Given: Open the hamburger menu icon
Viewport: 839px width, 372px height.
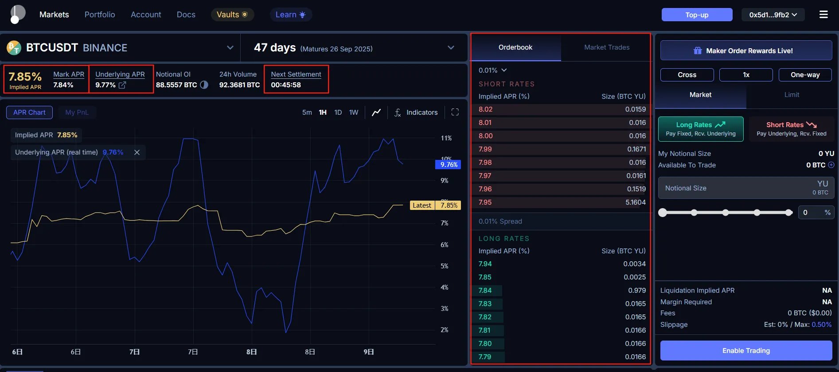Looking at the screenshot, I should pyautogui.click(x=823, y=15).
